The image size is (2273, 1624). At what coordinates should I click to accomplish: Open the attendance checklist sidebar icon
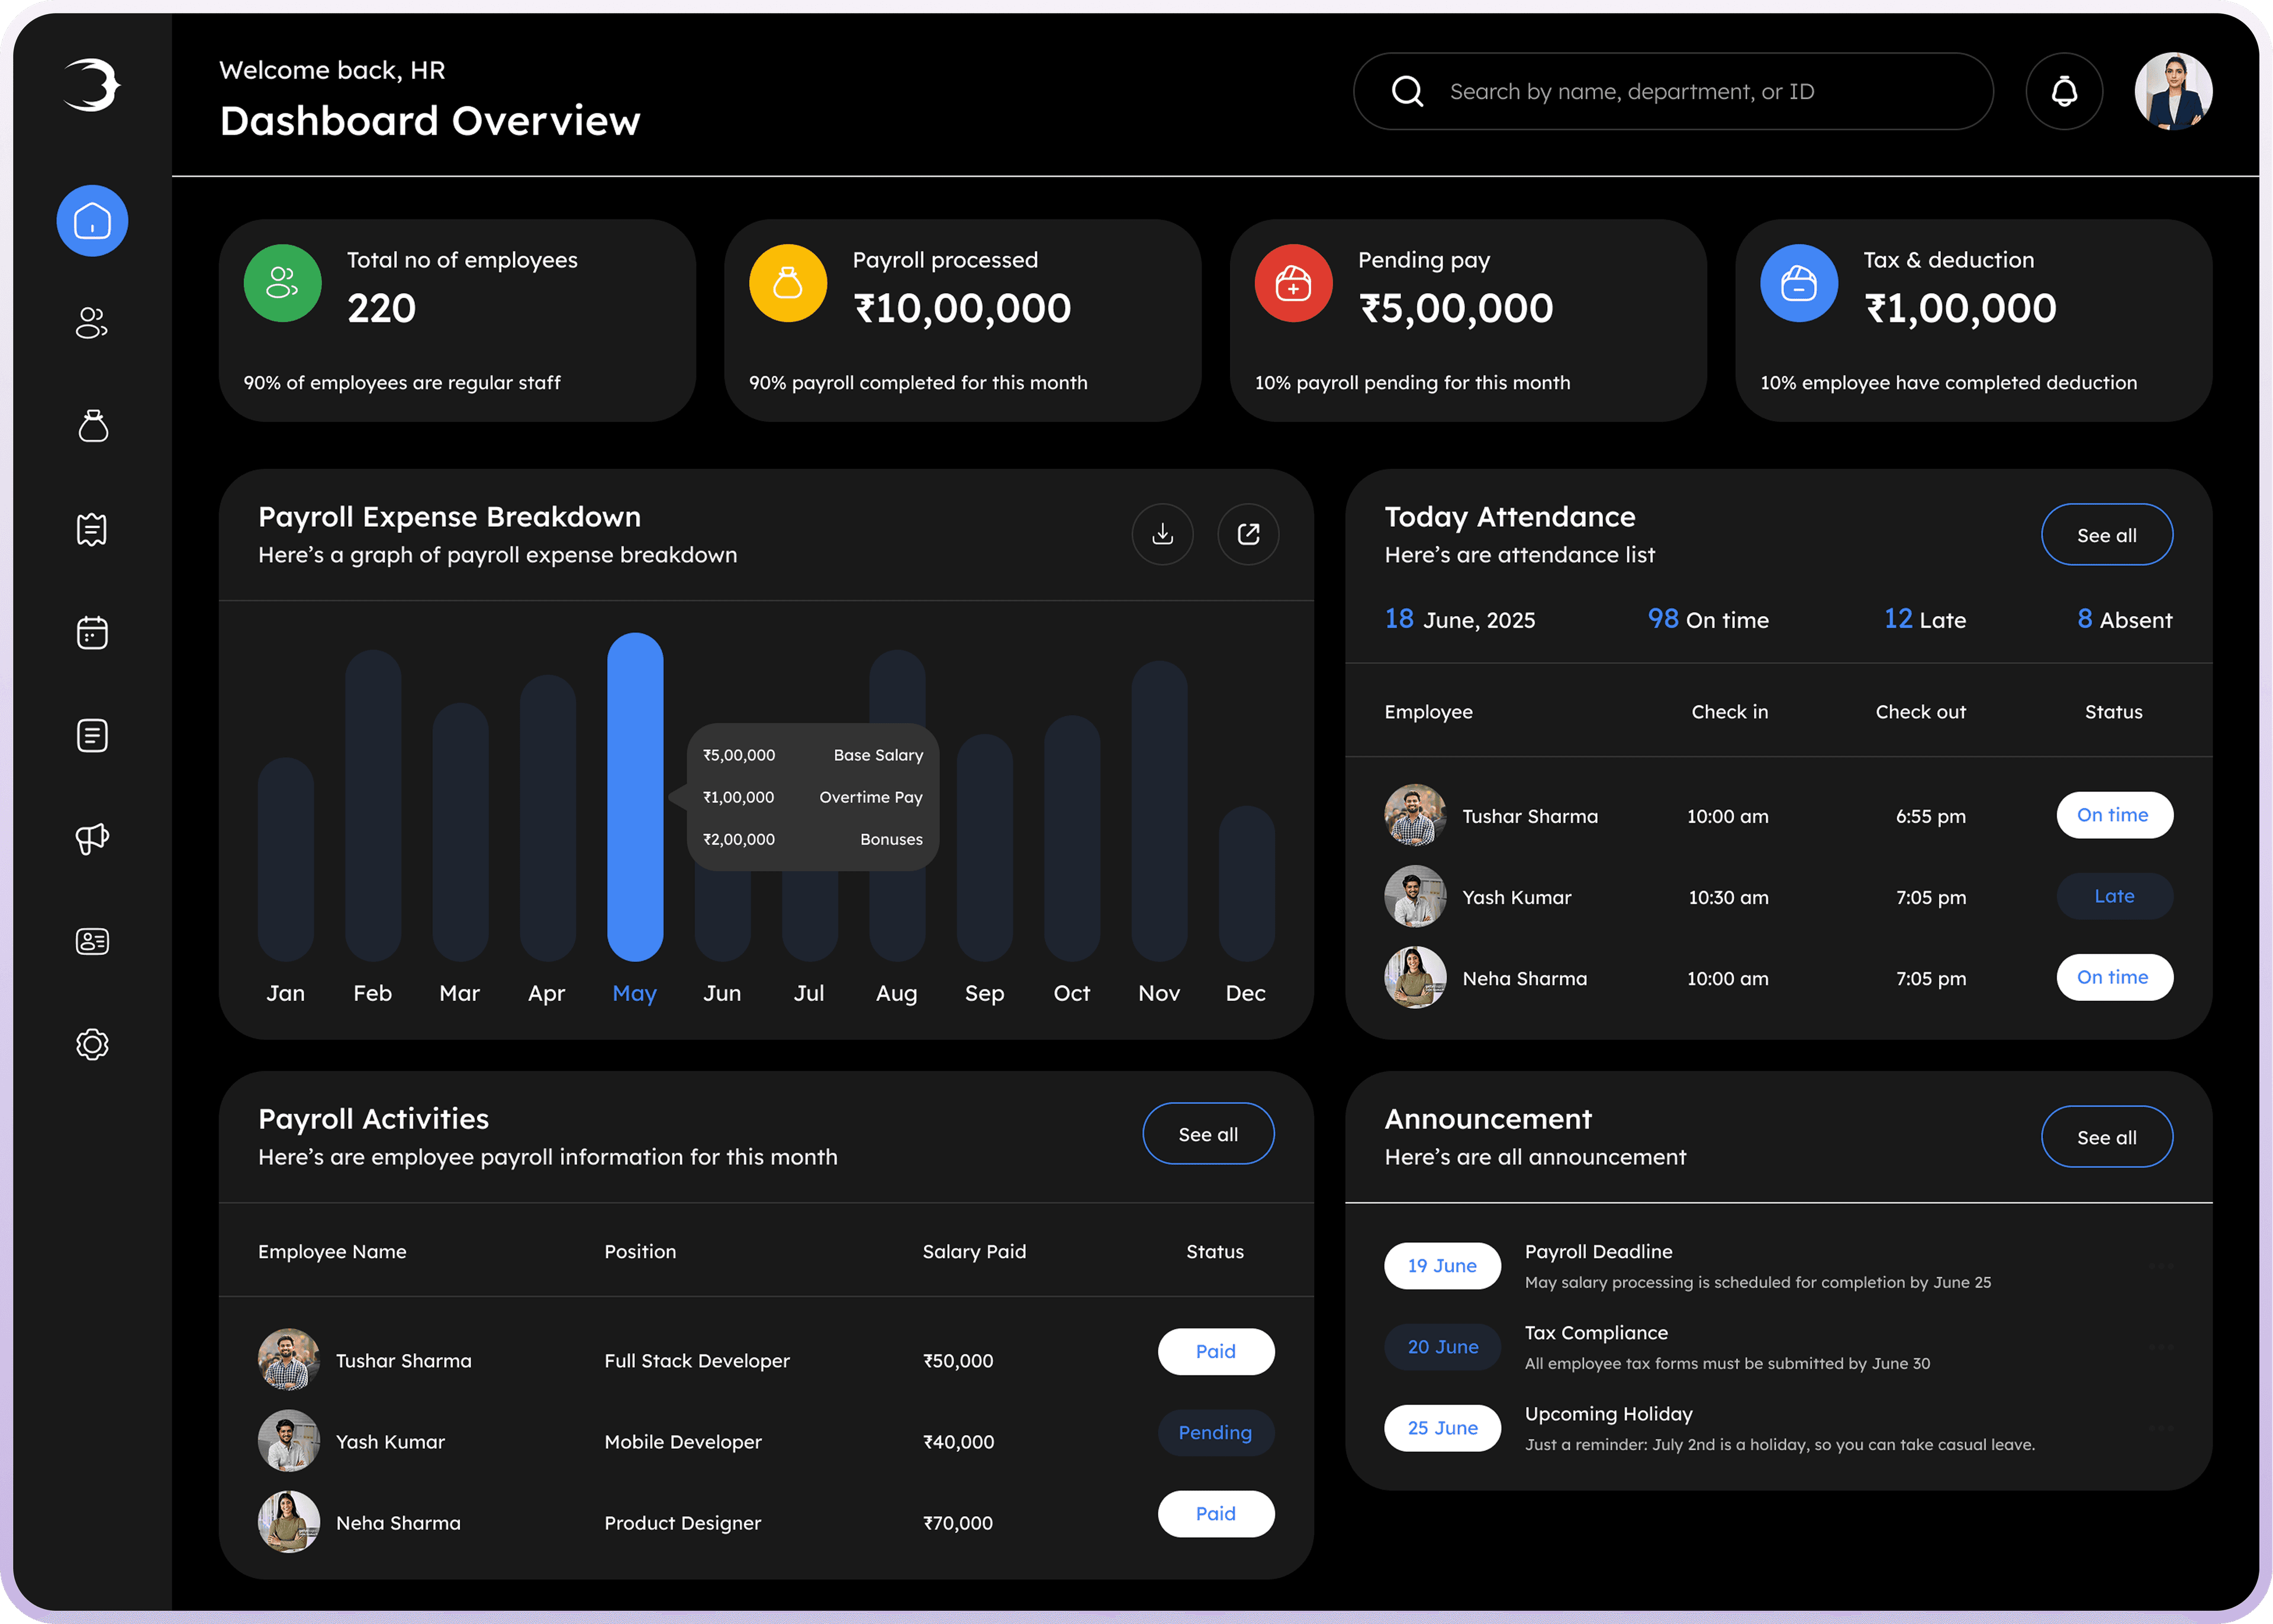coord(92,529)
